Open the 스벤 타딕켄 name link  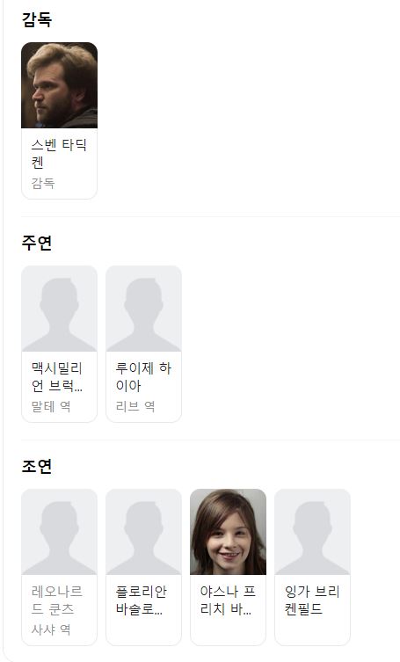coord(59,154)
